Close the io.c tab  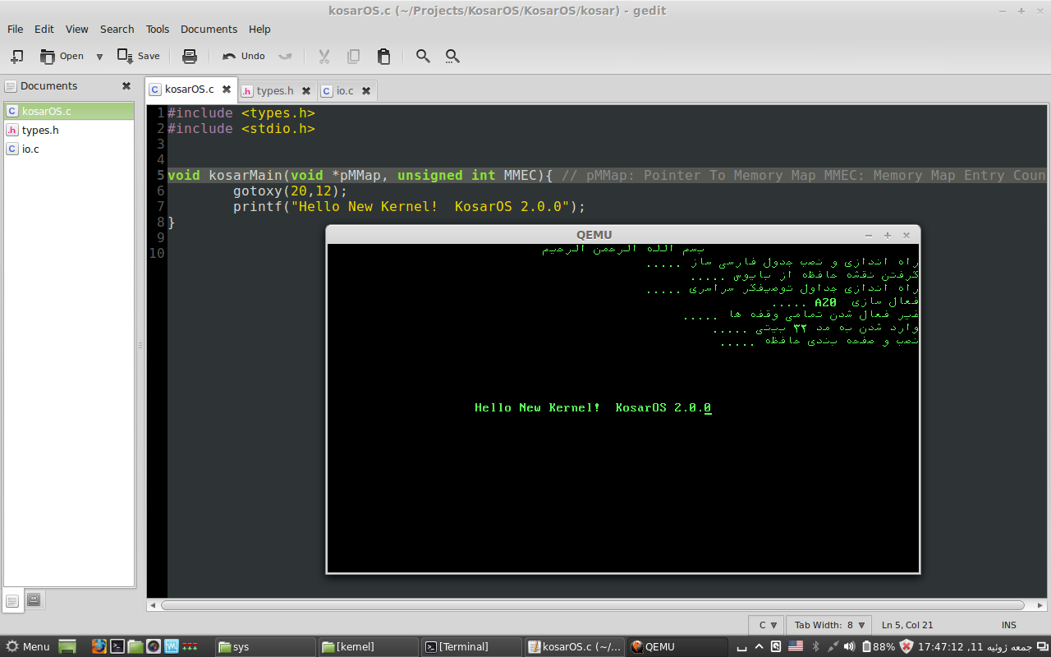coord(366,90)
